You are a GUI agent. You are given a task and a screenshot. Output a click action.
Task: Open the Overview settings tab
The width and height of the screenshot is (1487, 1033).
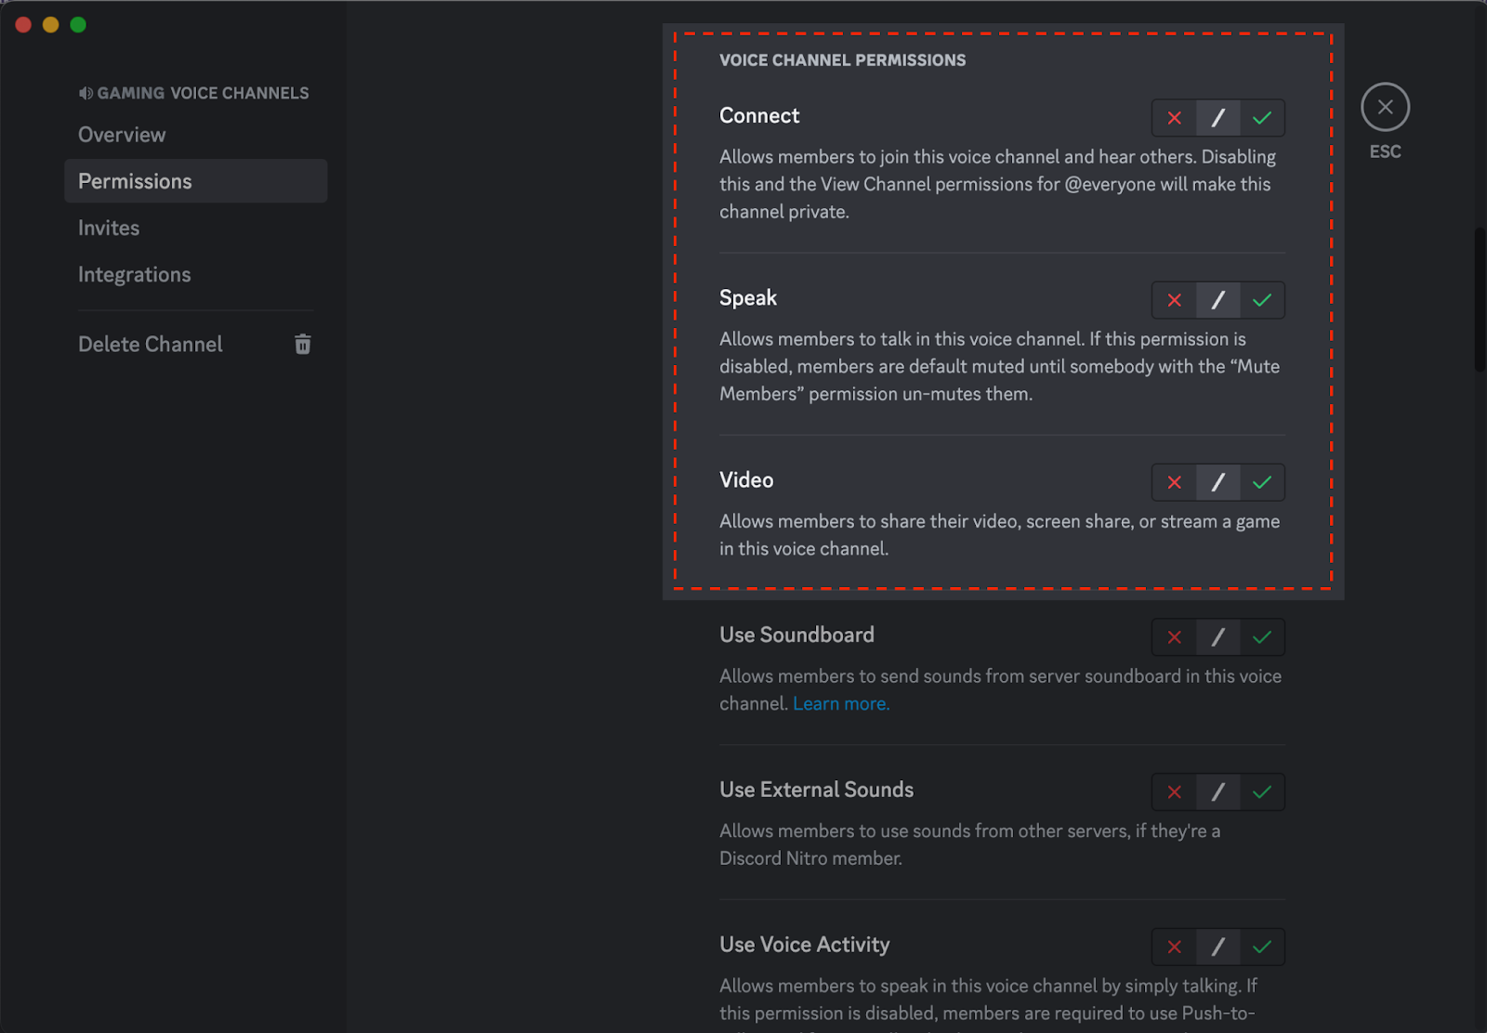click(122, 135)
